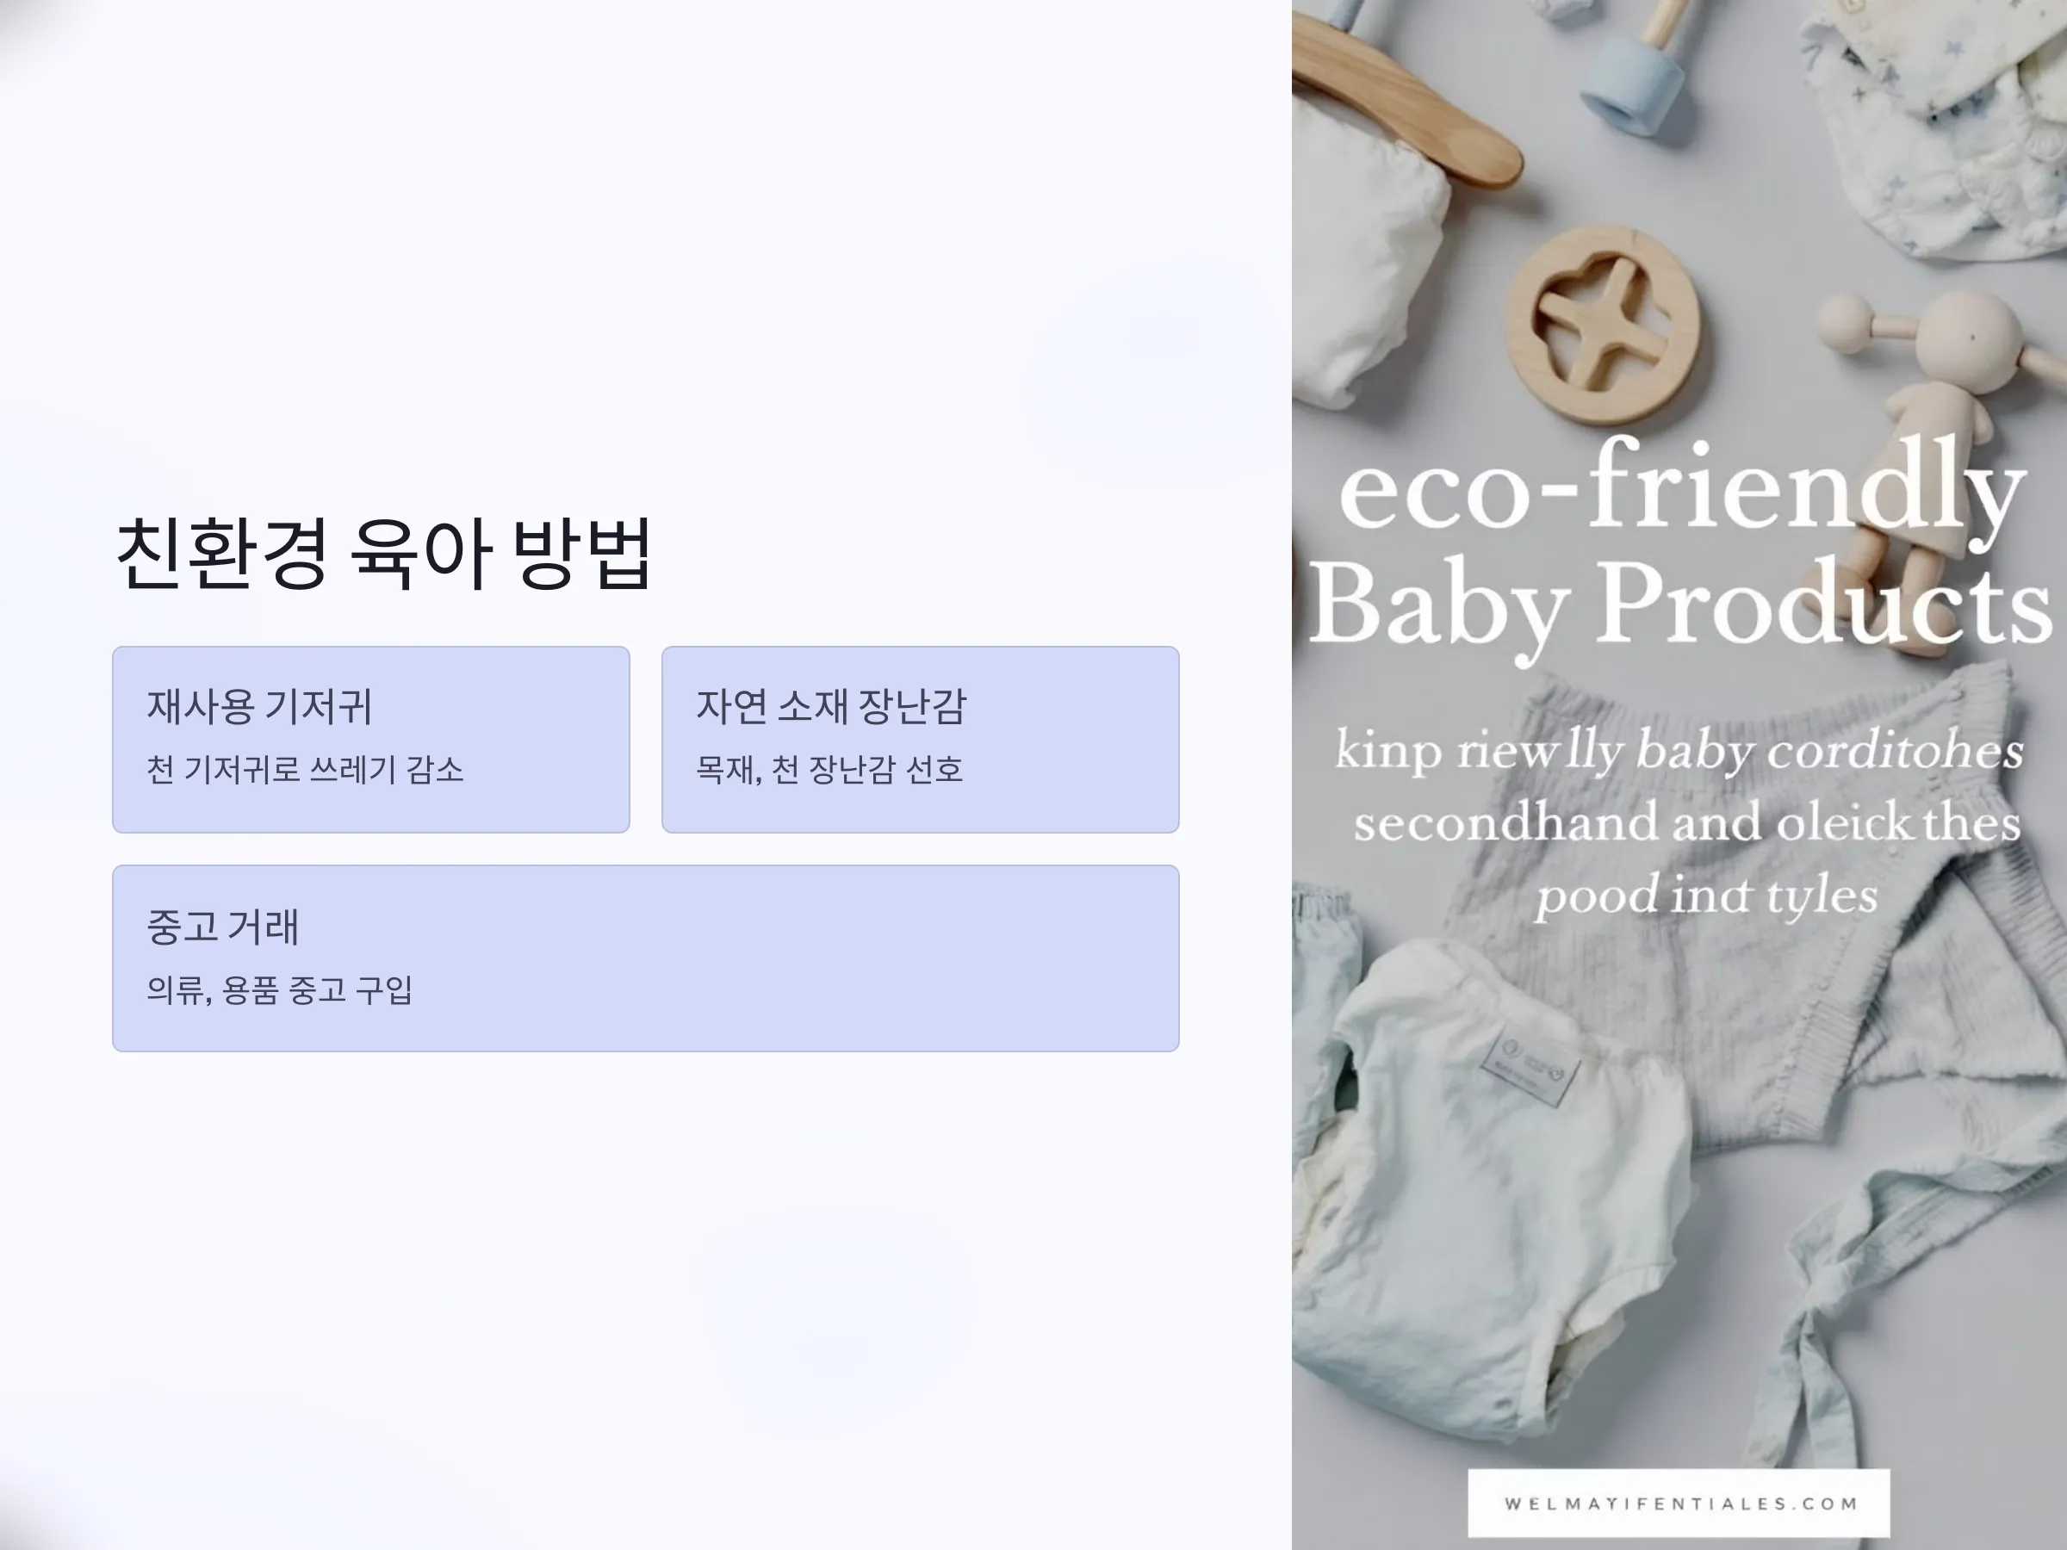Select the slide title 친환경 육아 방법
2067x1550 pixels.
pyautogui.click(x=382, y=552)
